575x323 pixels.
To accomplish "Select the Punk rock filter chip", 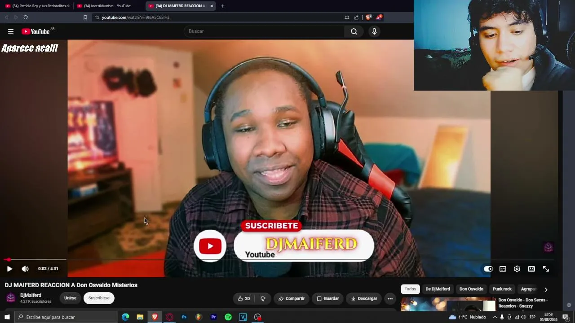I will (x=502, y=289).
